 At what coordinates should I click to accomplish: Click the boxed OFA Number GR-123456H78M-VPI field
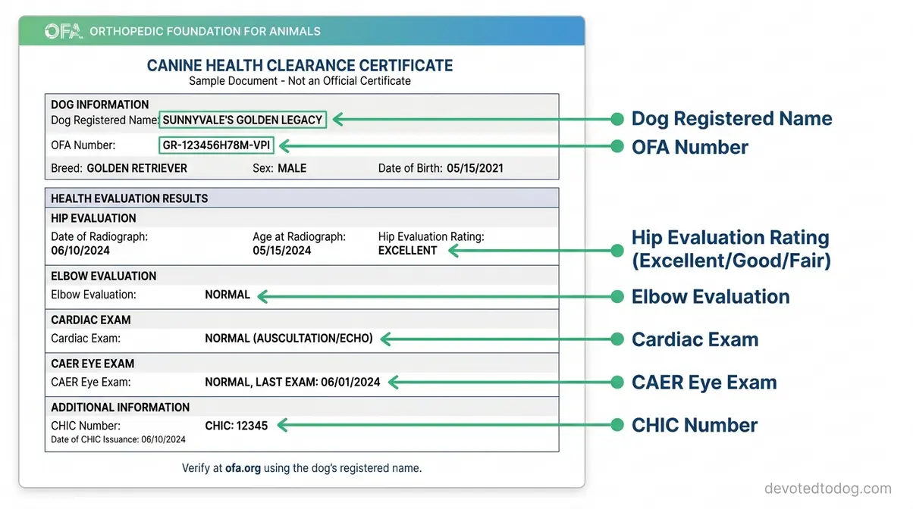pyautogui.click(x=216, y=145)
